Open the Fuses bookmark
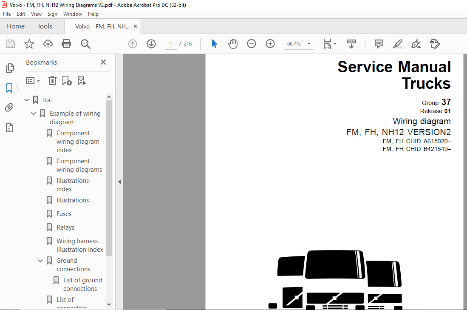Screen dimensions: 467x310 click(x=64, y=214)
